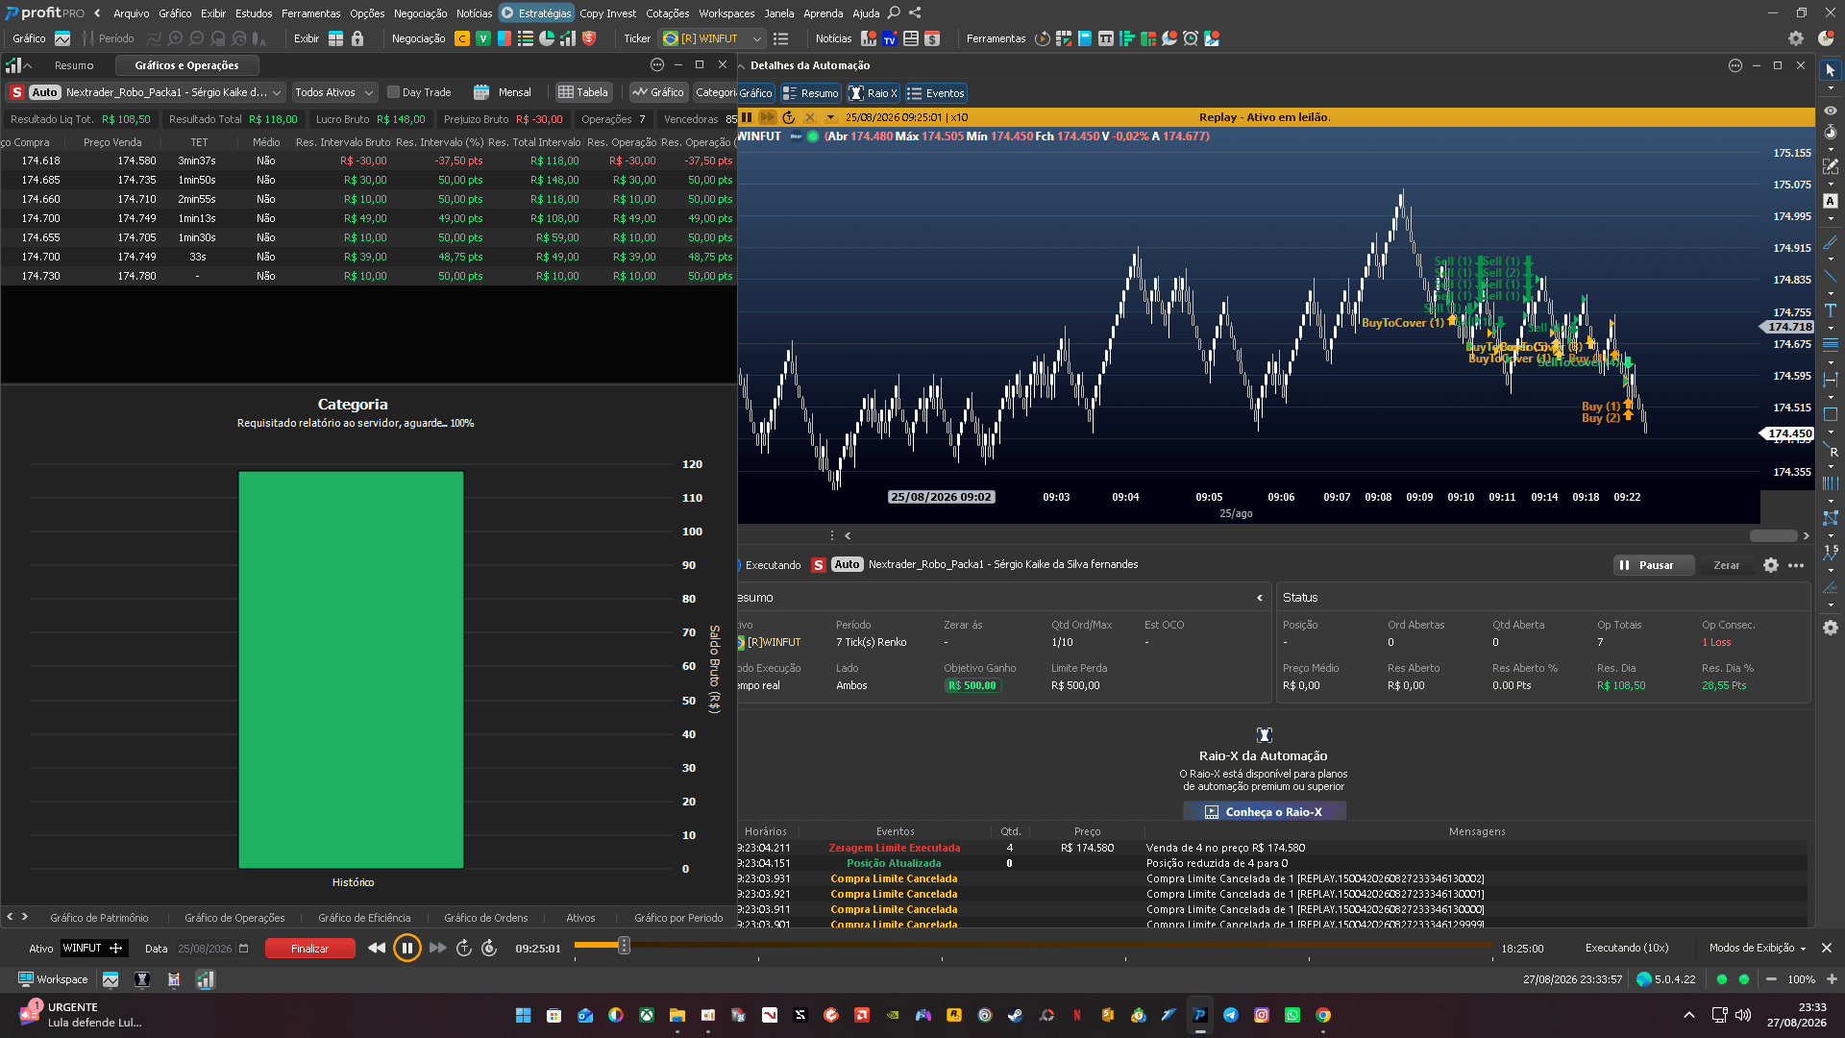Open Telegram from the Windows taskbar
This screenshot has height=1038, width=1845.
pos(1231,1015)
